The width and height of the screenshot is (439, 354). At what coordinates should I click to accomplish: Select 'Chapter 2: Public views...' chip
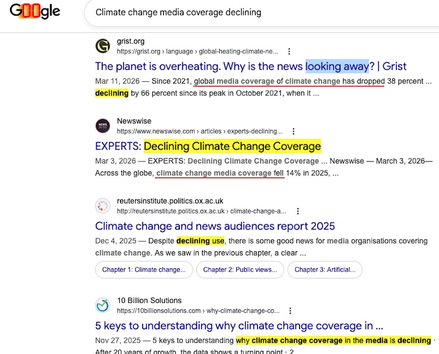click(240, 269)
